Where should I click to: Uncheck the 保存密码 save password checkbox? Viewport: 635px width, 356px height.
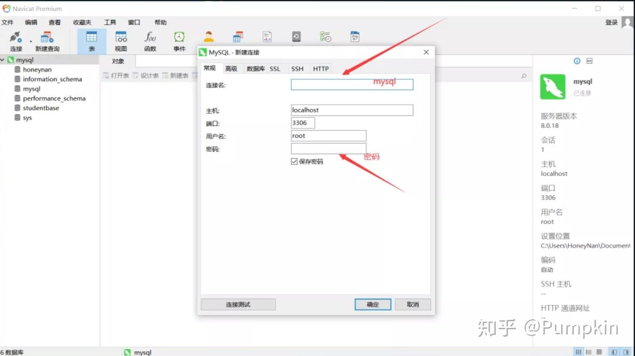point(294,162)
